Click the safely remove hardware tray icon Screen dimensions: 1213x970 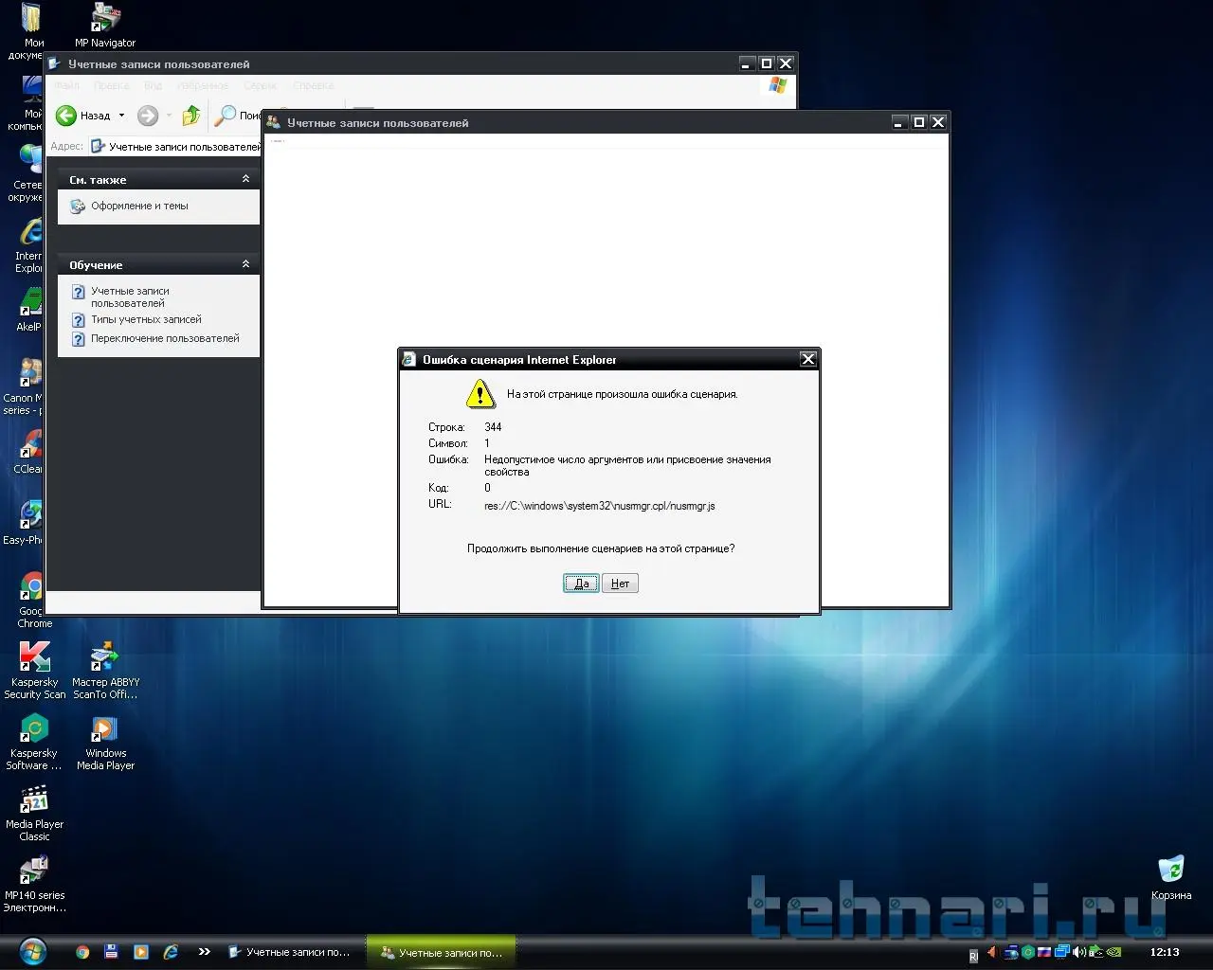coord(1096,952)
